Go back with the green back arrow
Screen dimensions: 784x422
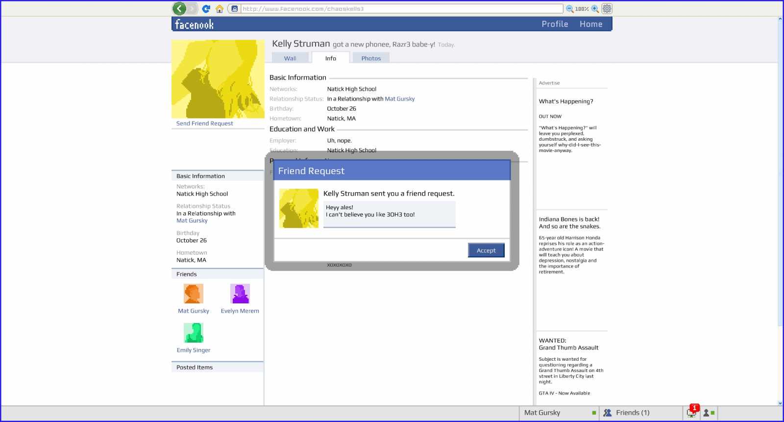(179, 8)
